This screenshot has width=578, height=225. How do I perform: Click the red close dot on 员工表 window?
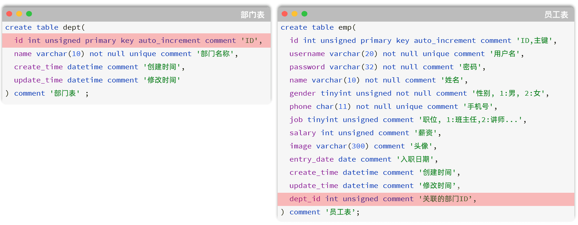point(285,14)
